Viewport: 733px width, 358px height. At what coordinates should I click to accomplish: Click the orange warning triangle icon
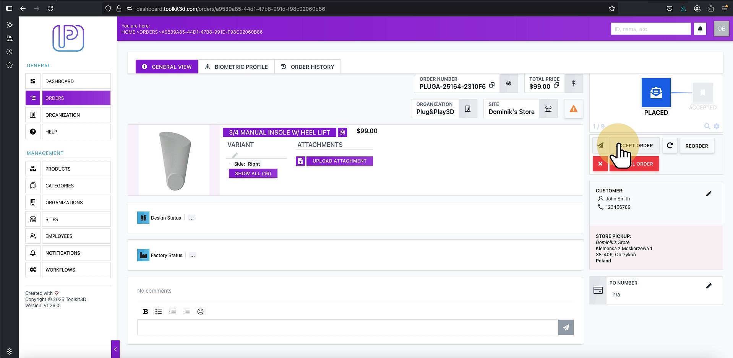click(573, 109)
